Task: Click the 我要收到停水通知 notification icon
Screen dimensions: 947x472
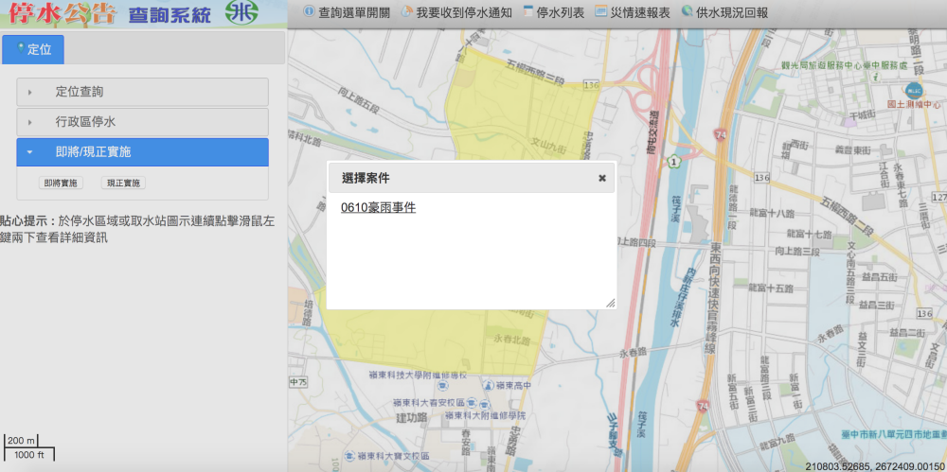Action: (407, 12)
